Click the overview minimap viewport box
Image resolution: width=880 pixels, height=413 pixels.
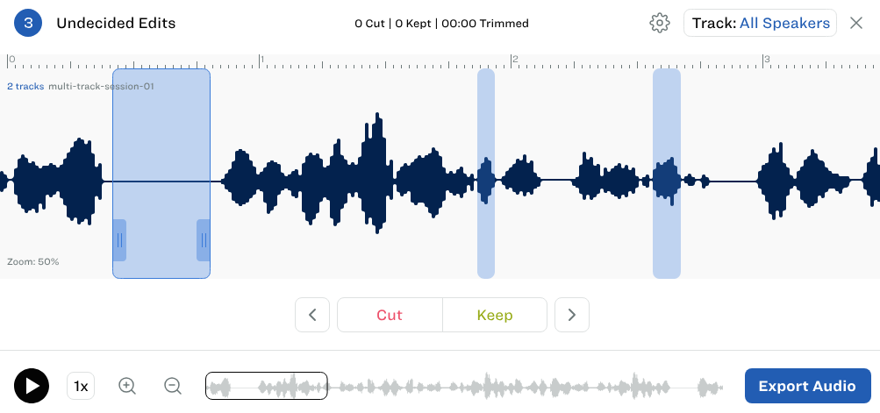tap(267, 386)
